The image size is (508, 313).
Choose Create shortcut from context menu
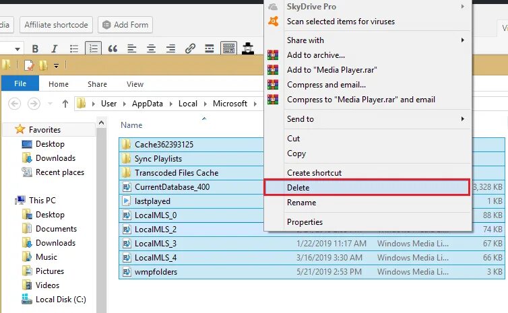[367, 173]
